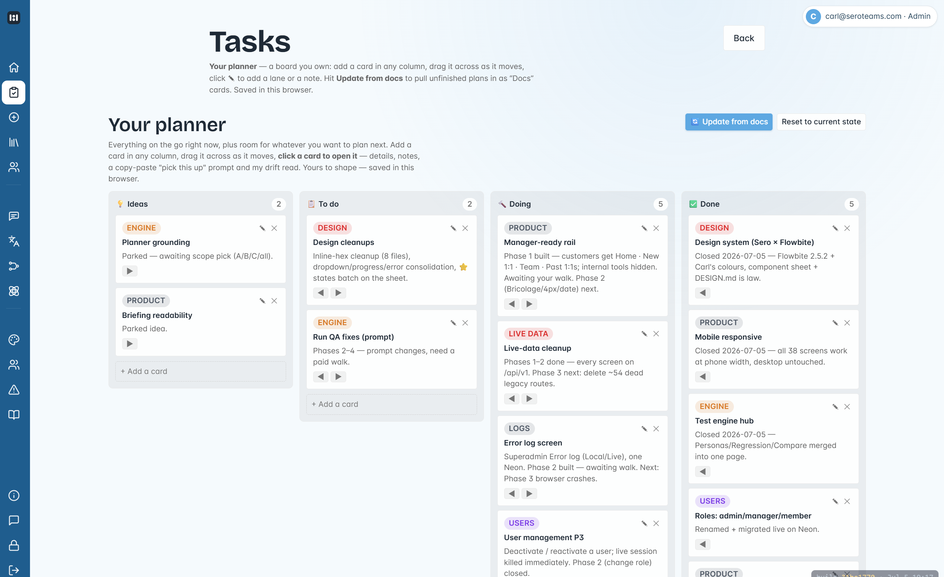Image resolution: width=944 pixels, height=577 pixels.
Task: Open the speech bubble feedback icon in sidebar
Action: 14,520
